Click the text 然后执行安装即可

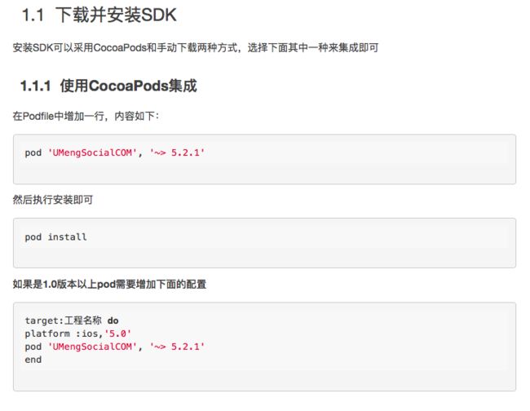[x=53, y=200]
